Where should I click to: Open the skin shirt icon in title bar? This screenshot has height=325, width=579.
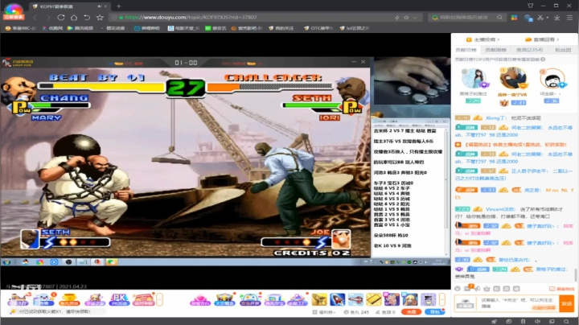pos(530,6)
